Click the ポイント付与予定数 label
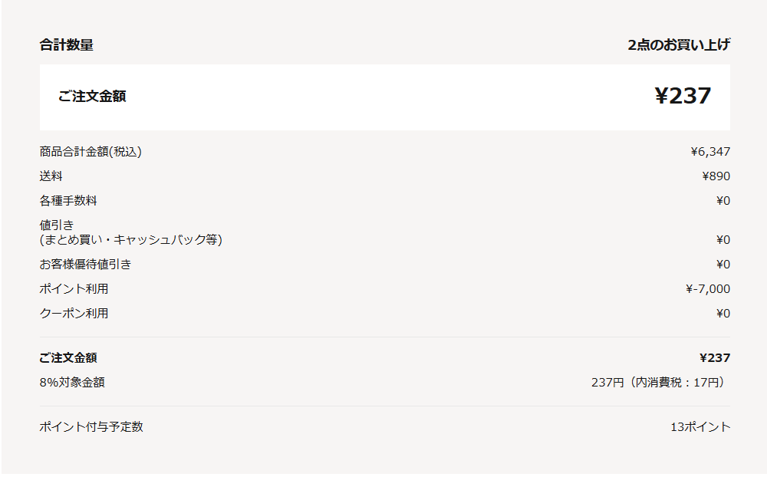This screenshot has height=477, width=767. [x=91, y=427]
